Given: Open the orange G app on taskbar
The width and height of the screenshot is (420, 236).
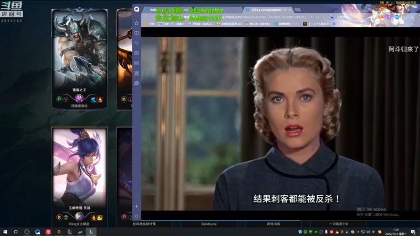Looking at the screenshot, I should [59, 232].
